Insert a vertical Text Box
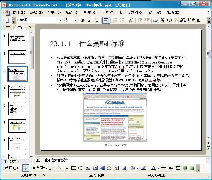Viewport: 212px width, 180px height. tap(95, 168)
